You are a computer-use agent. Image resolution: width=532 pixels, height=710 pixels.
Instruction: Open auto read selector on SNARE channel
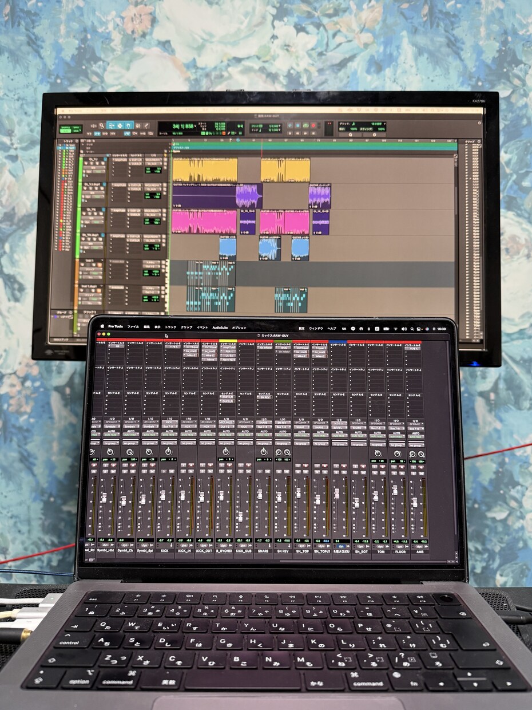click(264, 435)
